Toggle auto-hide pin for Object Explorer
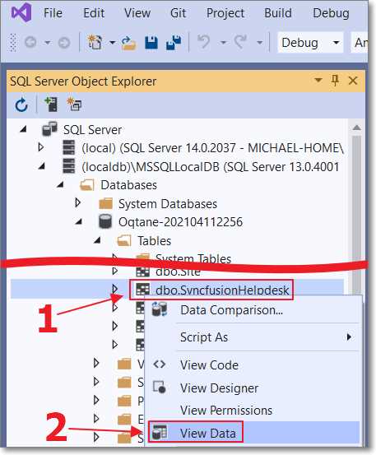 point(335,81)
